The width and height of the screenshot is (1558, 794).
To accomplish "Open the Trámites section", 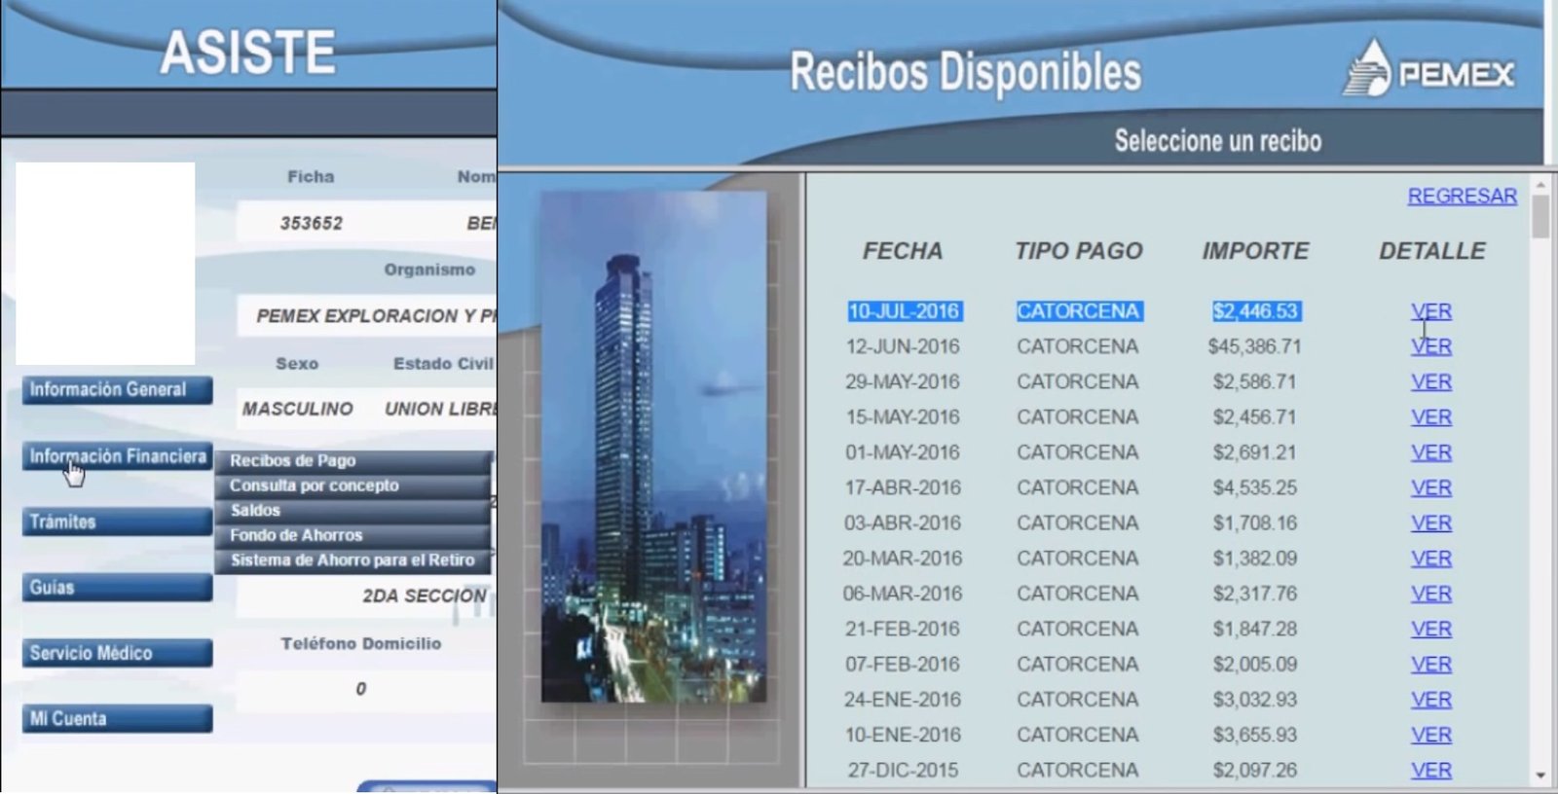I will tap(117, 522).
